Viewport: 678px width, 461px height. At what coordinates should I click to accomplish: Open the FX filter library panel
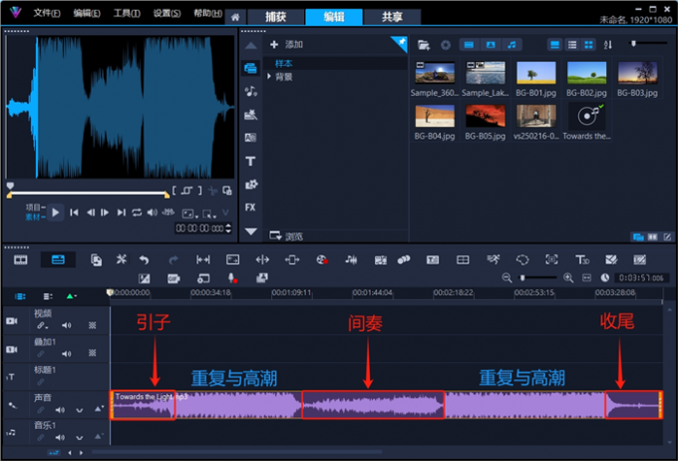[250, 208]
